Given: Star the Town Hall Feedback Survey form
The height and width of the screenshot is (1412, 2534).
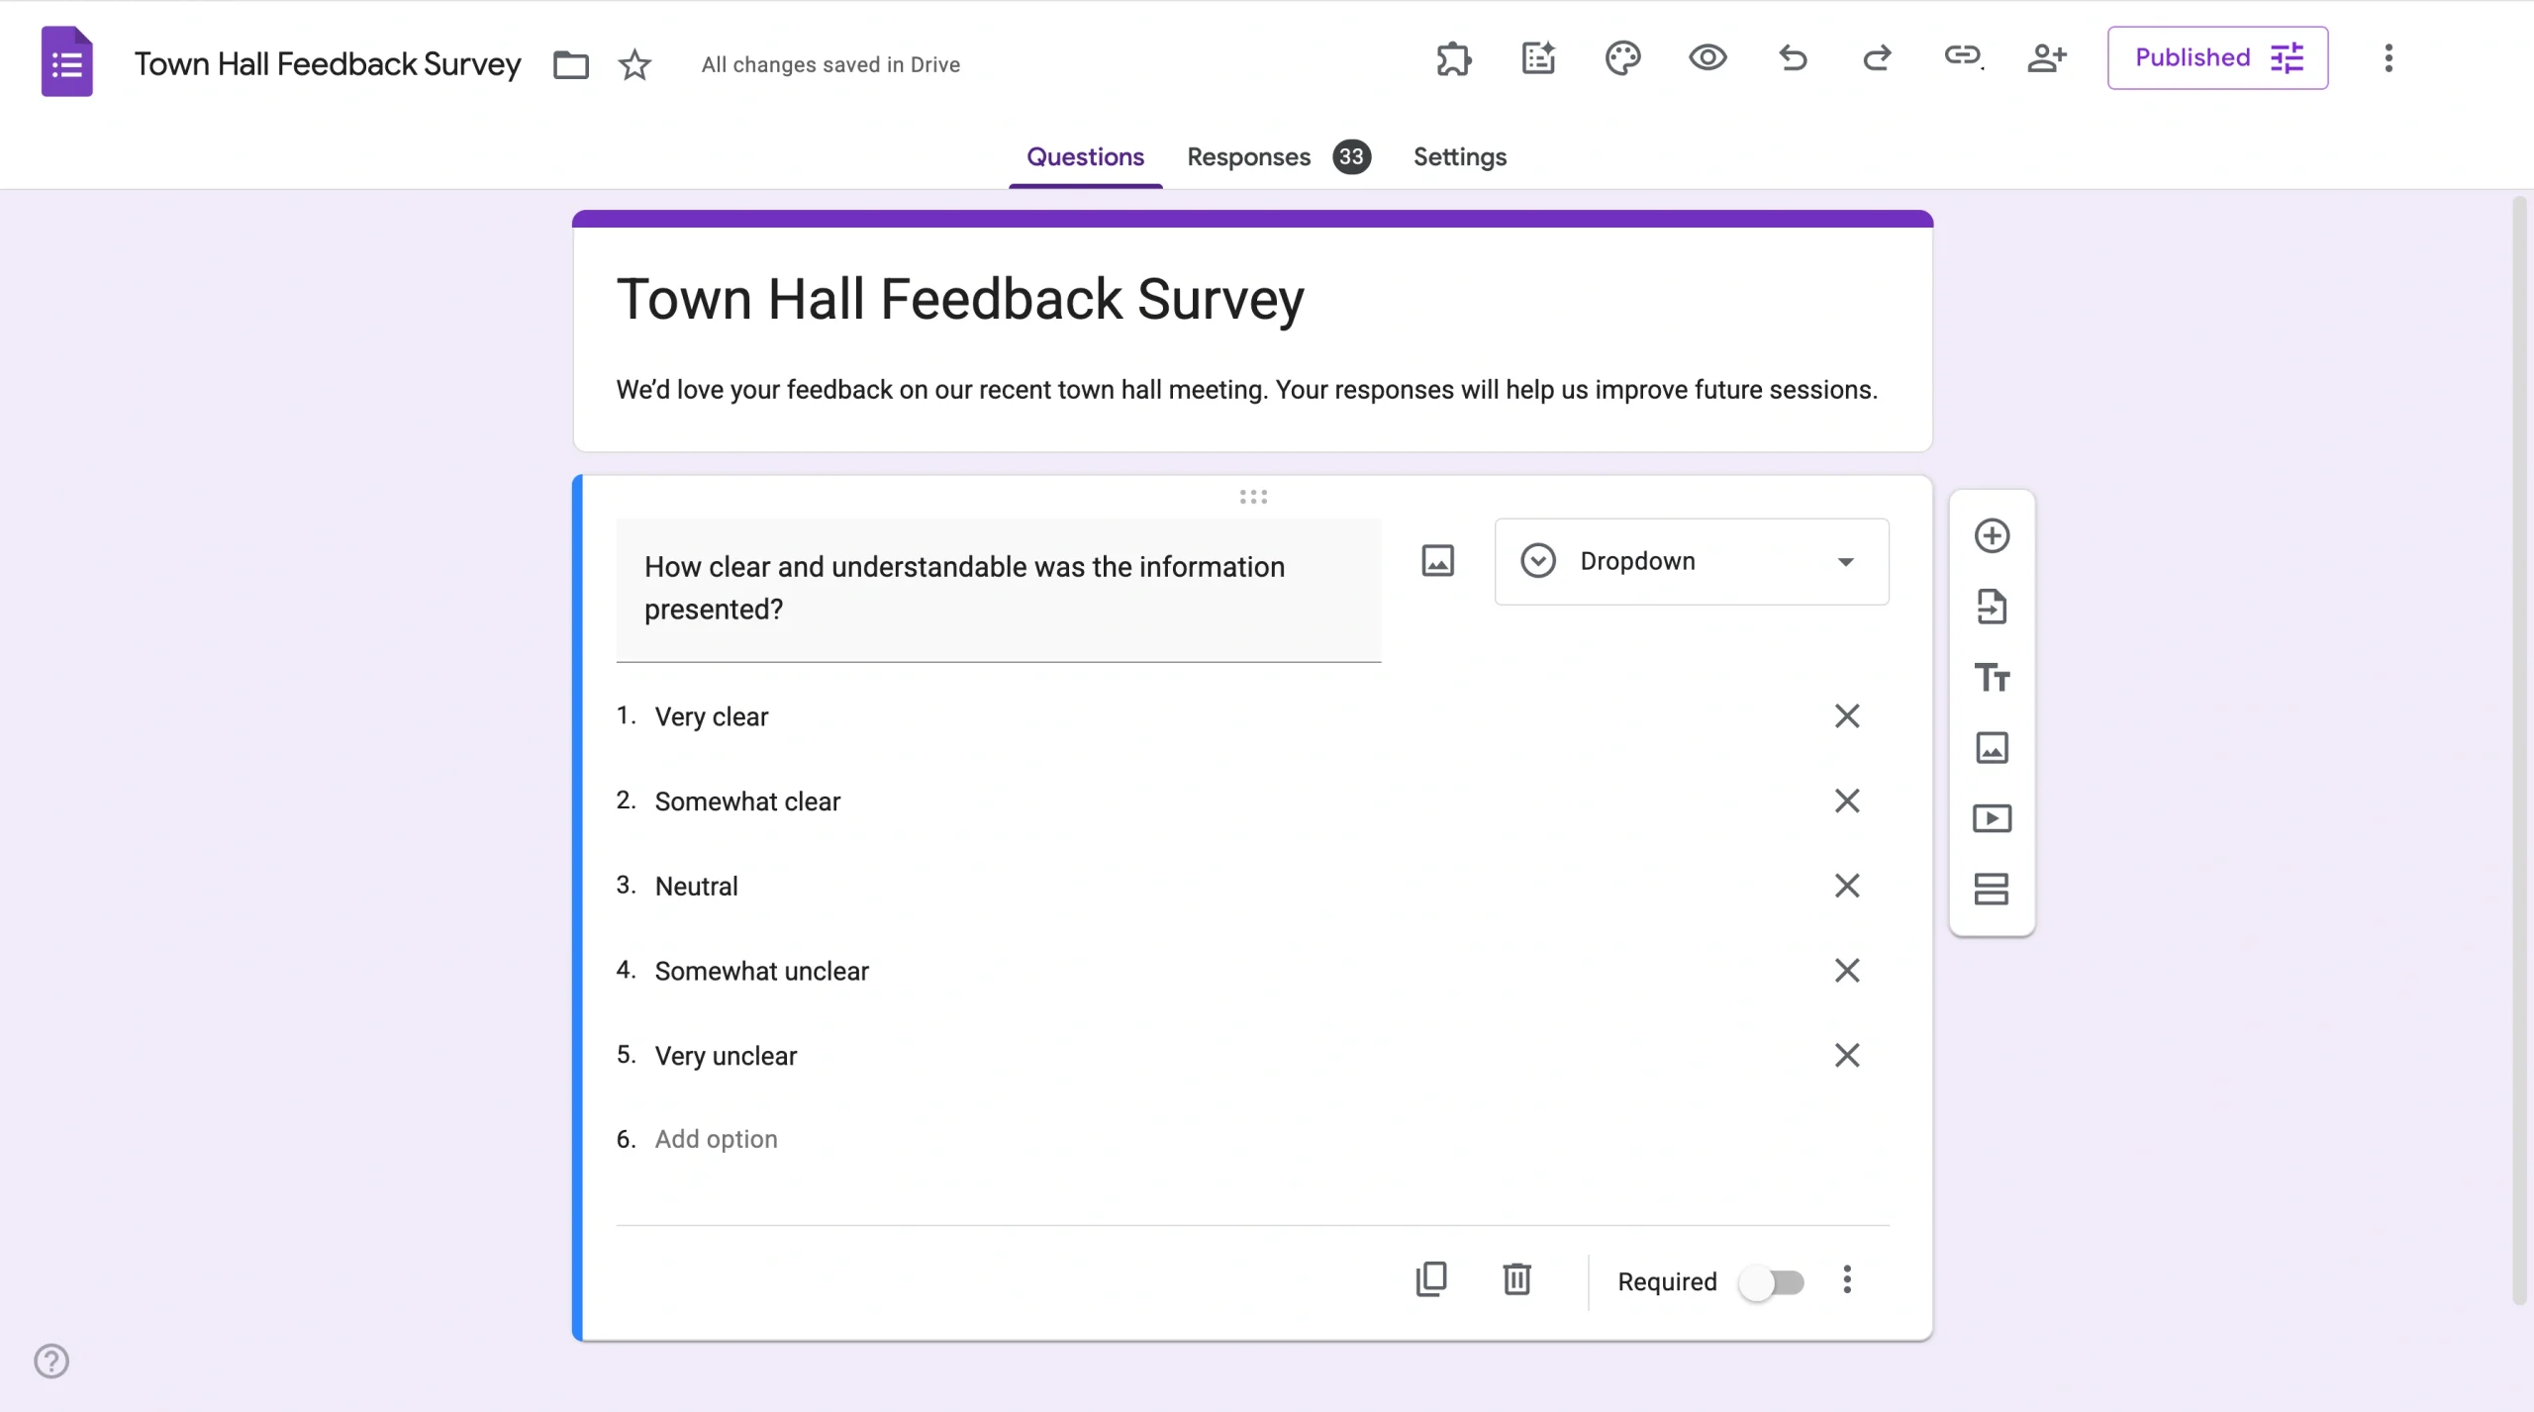Looking at the screenshot, I should [634, 63].
